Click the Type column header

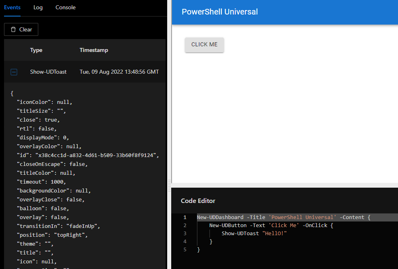point(36,50)
